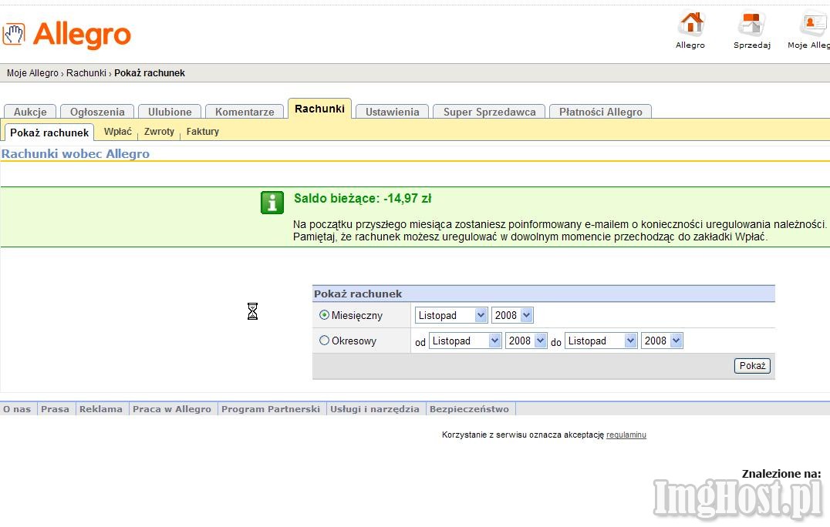Open the Program Partnerski footer link

[x=271, y=408]
